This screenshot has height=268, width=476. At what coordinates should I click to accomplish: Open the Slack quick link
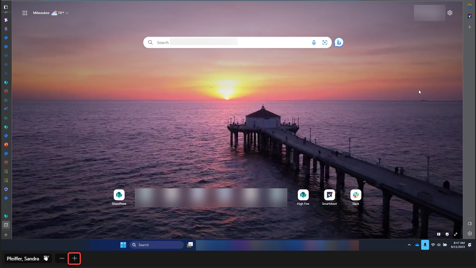tap(356, 195)
